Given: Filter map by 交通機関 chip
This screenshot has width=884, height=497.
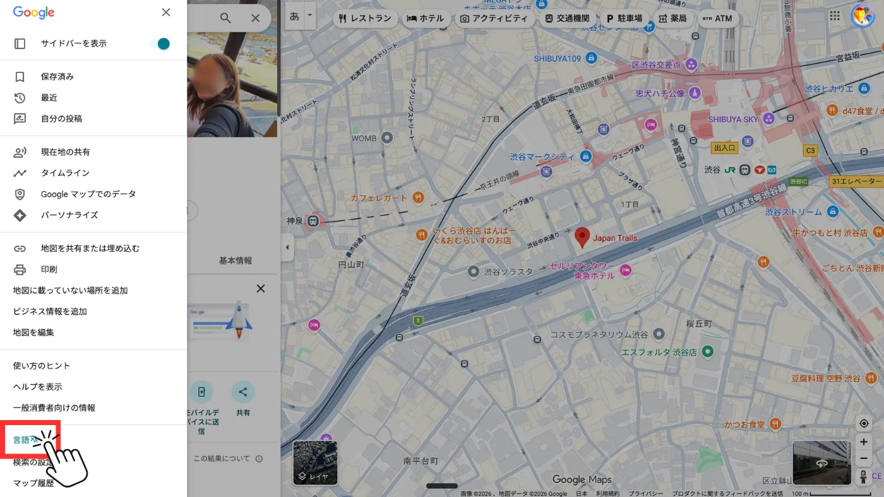Looking at the screenshot, I should pyautogui.click(x=567, y=18).
